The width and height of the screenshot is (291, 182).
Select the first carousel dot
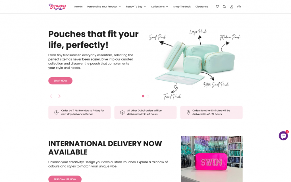143,96
